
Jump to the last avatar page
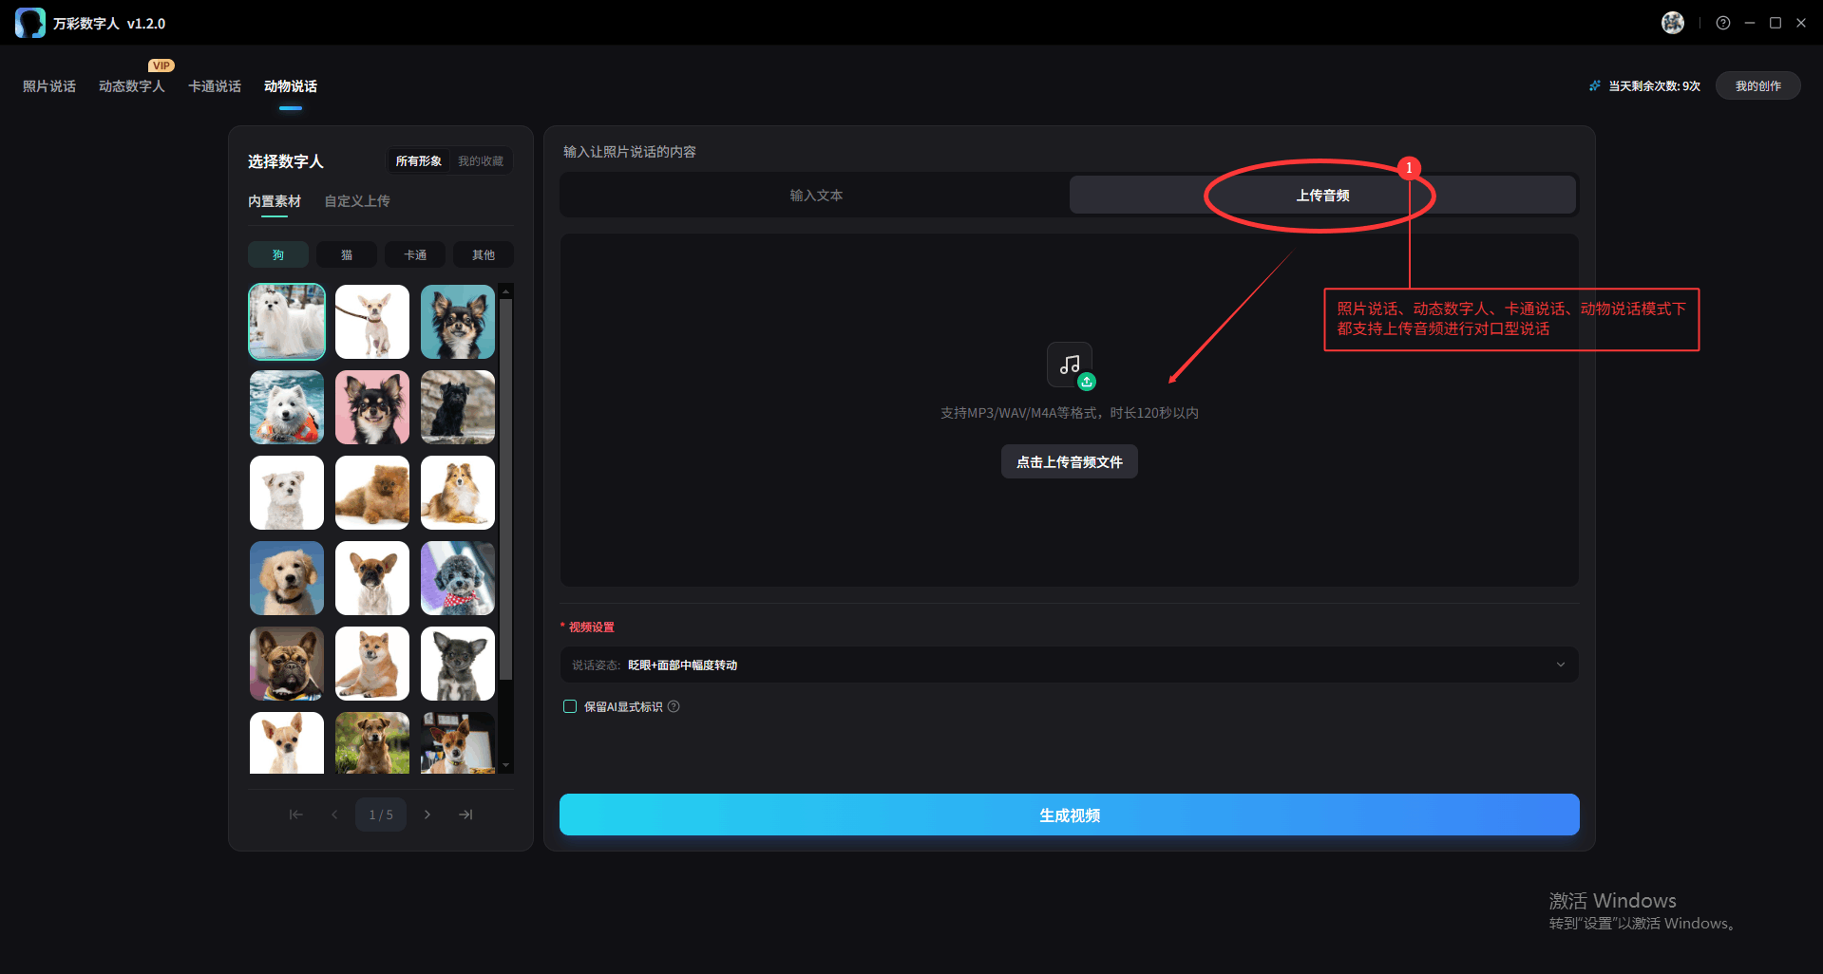[465, 815]
